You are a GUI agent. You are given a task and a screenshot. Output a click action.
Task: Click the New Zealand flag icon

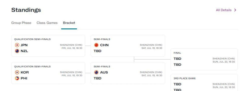tap(17, 51)
